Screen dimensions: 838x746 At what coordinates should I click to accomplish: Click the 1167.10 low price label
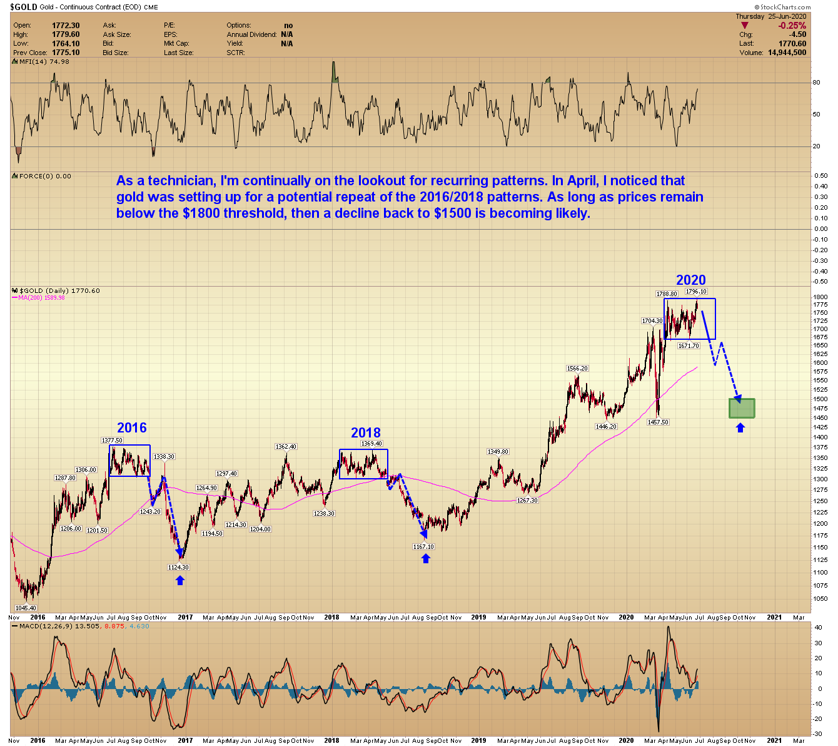point(423,546)
